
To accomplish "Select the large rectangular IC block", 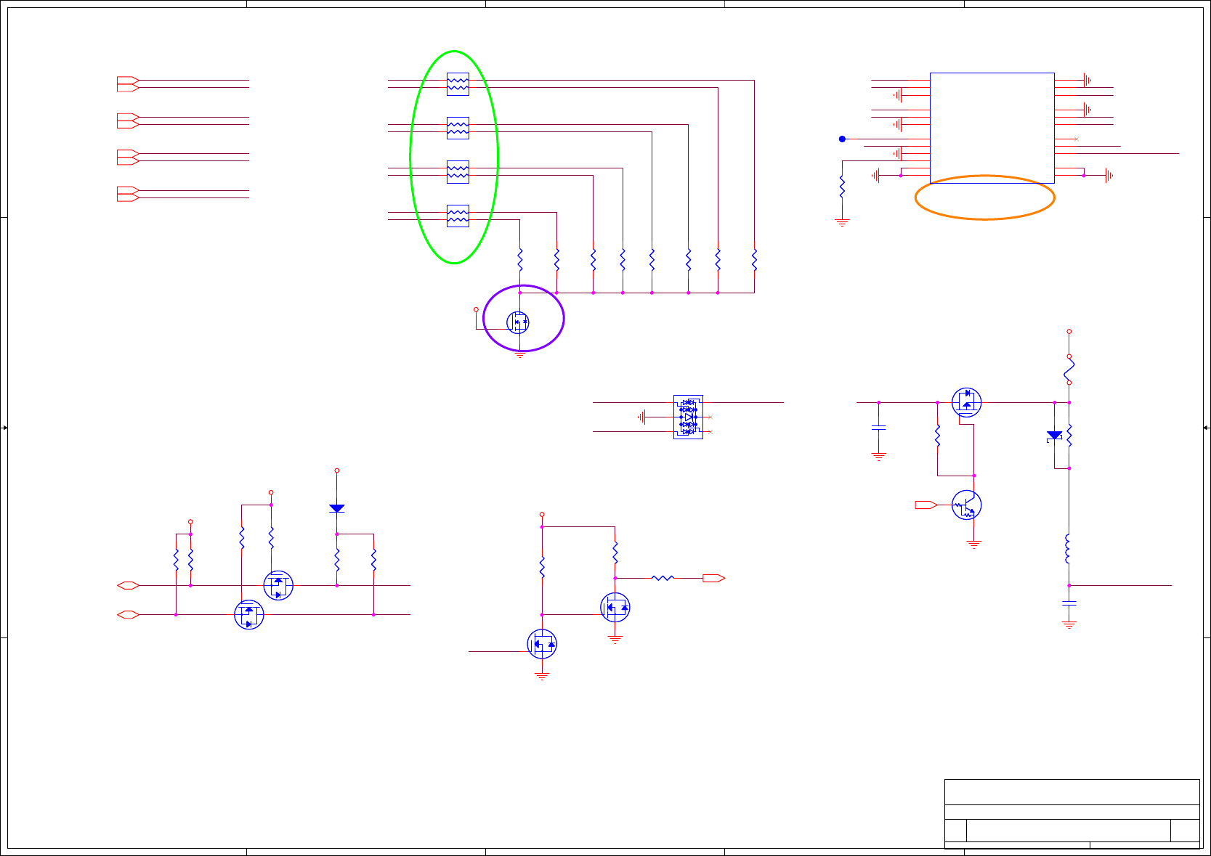I will (992, 128).
